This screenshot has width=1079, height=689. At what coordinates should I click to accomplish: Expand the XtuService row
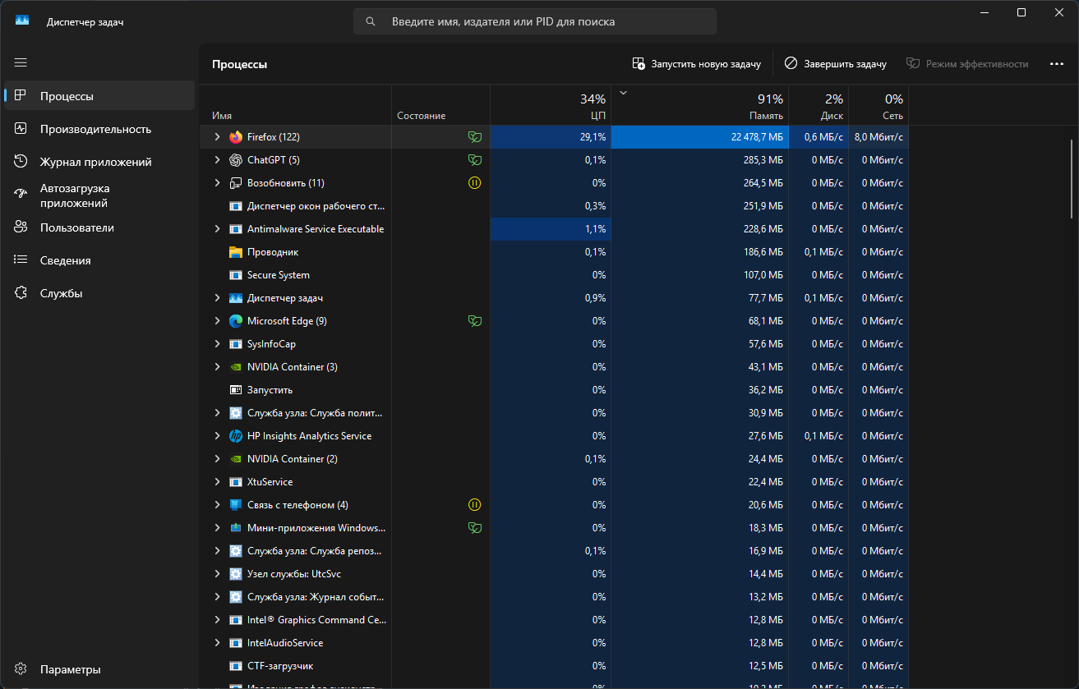[x=217, y=482]
